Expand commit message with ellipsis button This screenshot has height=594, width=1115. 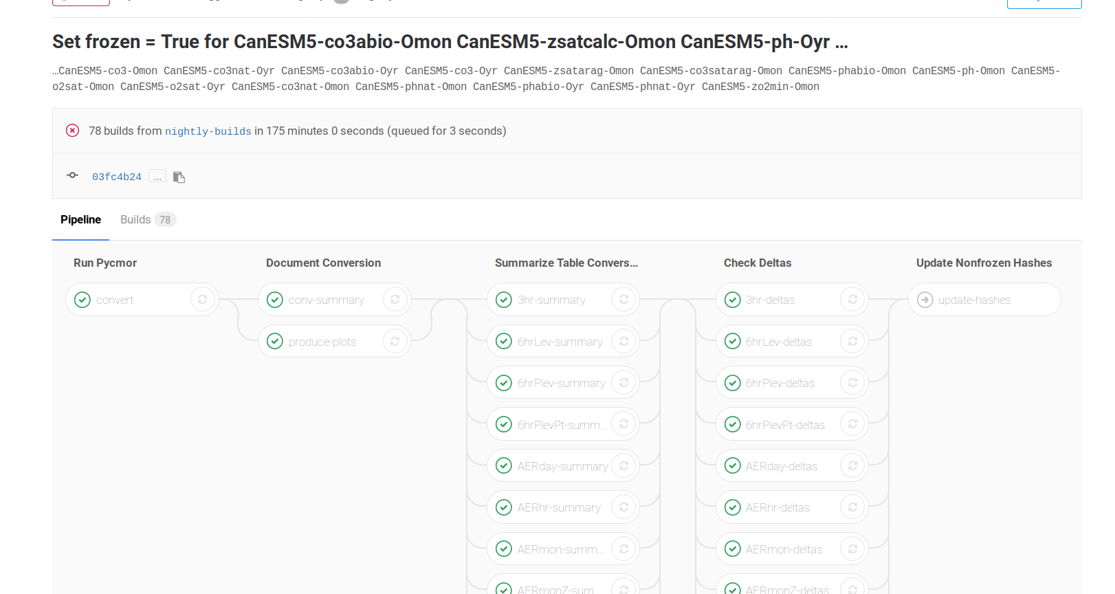click(157, 177)
